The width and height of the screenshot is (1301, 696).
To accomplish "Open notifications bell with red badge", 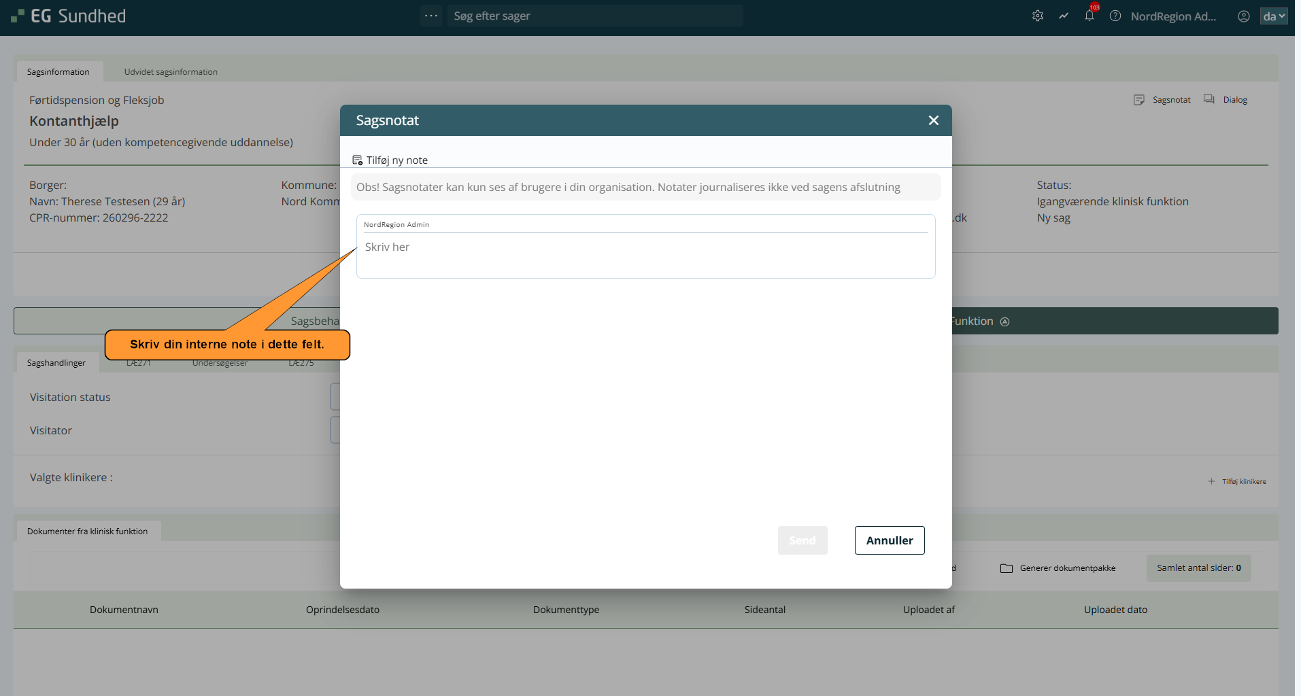I will tap(1089, 16).
